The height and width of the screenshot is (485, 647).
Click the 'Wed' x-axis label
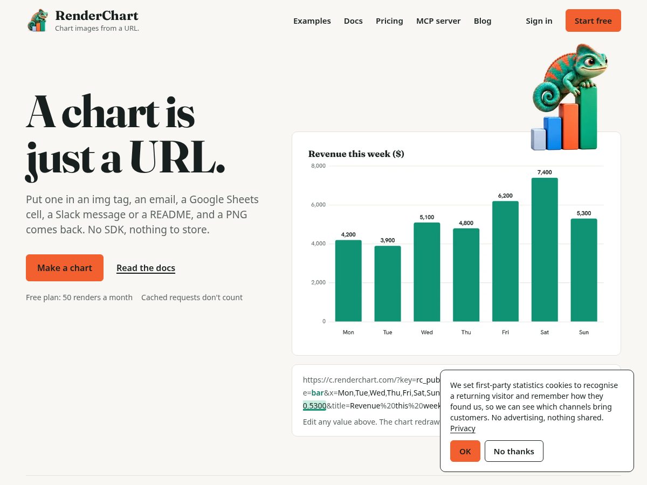pyautogui.click(x=427, y=332)
